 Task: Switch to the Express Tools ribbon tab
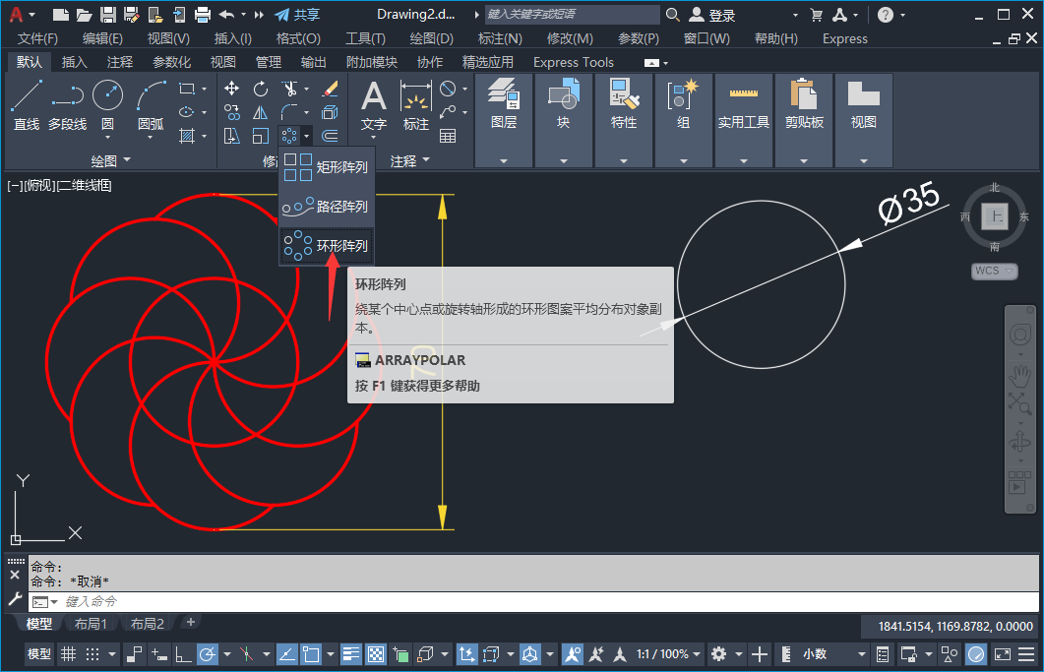tap(574, 62)
